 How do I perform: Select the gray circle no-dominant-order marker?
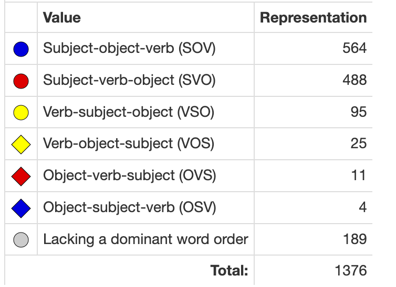point(21,240)
